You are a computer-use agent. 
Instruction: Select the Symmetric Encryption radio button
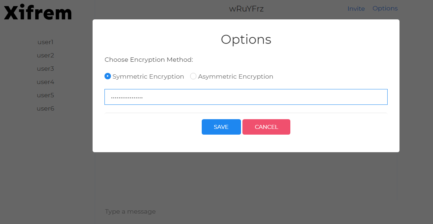(107, 76)
